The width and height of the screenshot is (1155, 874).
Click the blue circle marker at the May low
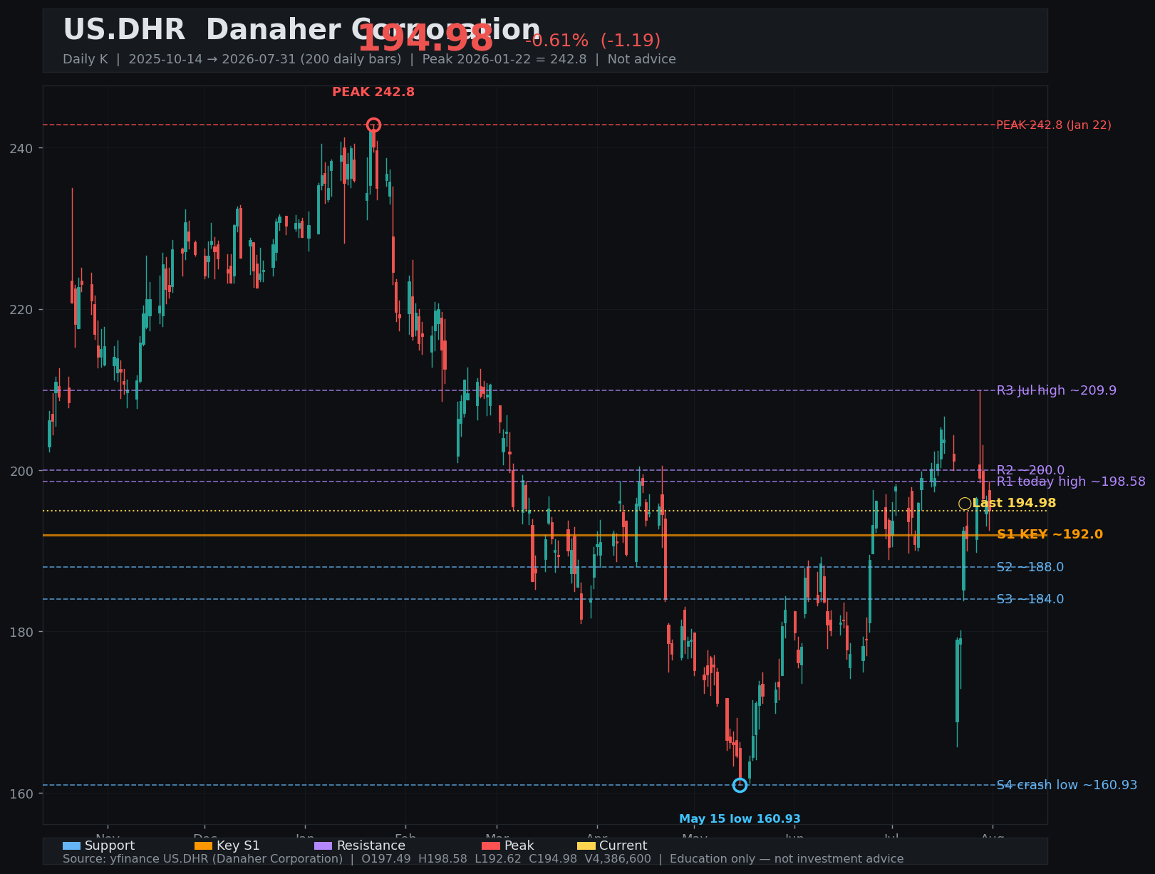(740, 785)
